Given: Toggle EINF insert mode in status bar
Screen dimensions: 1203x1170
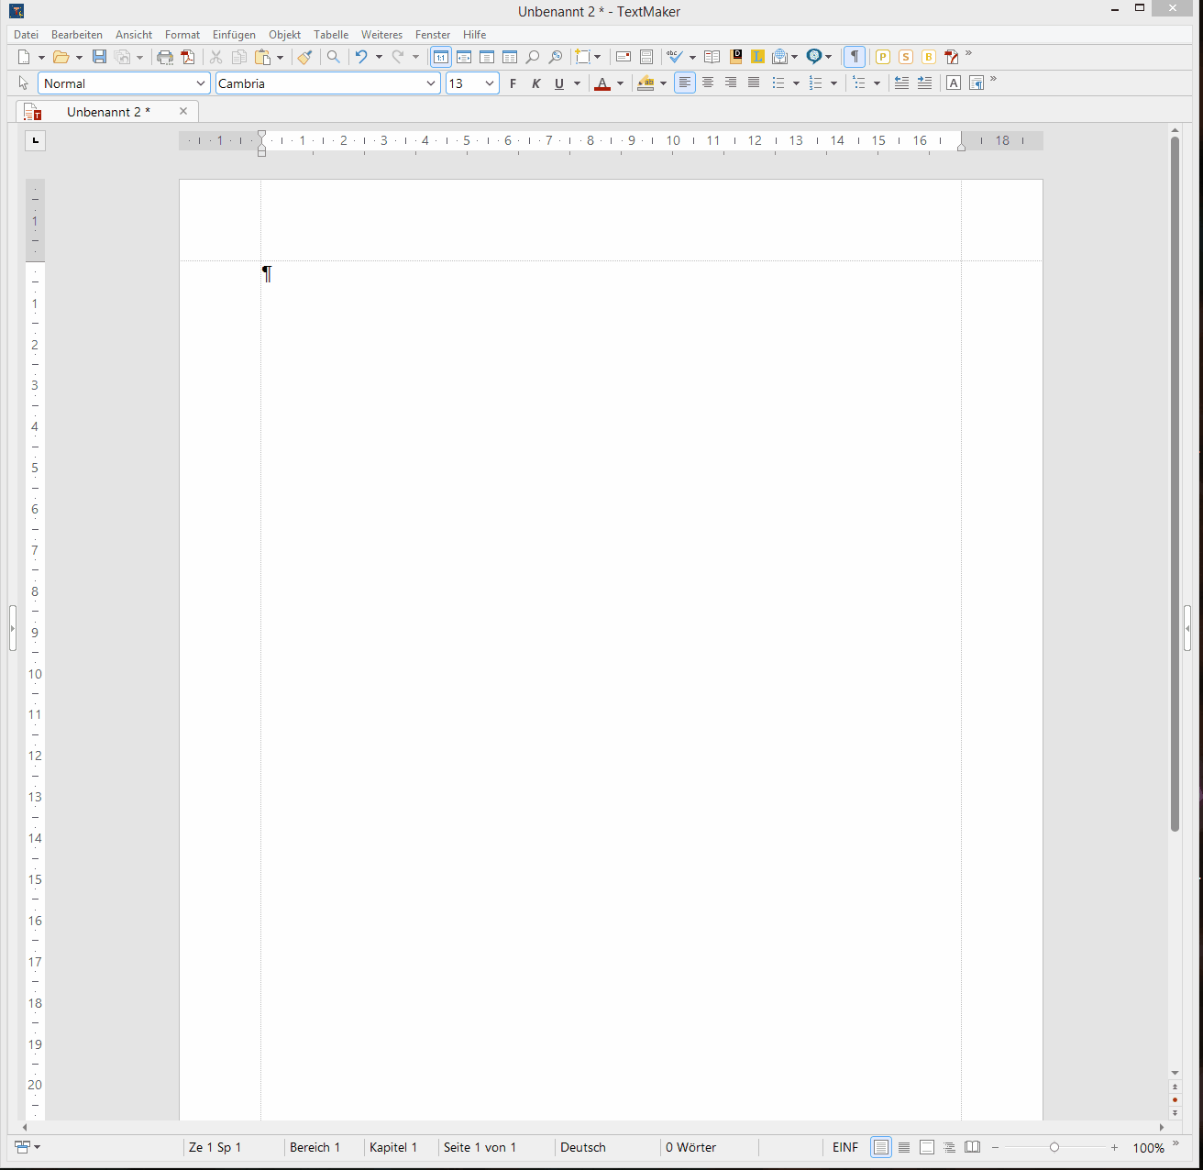Looking at the screenshot, I should click(x=845, y=1147).
